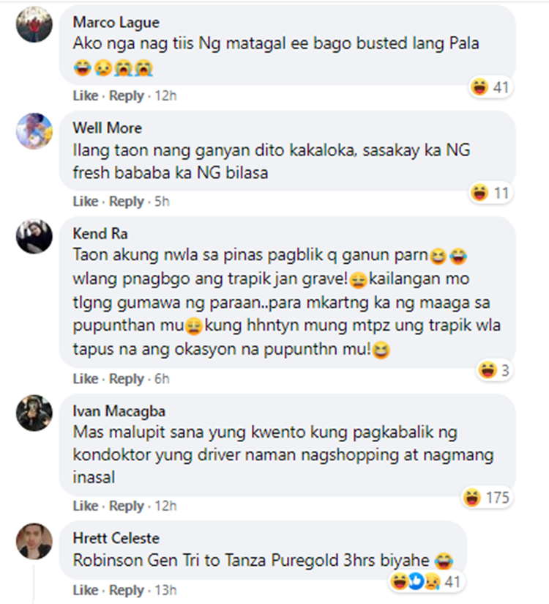Open haha reactions on Marco Lague's comment
Viewport: 549px width, 604px height.
490,87
